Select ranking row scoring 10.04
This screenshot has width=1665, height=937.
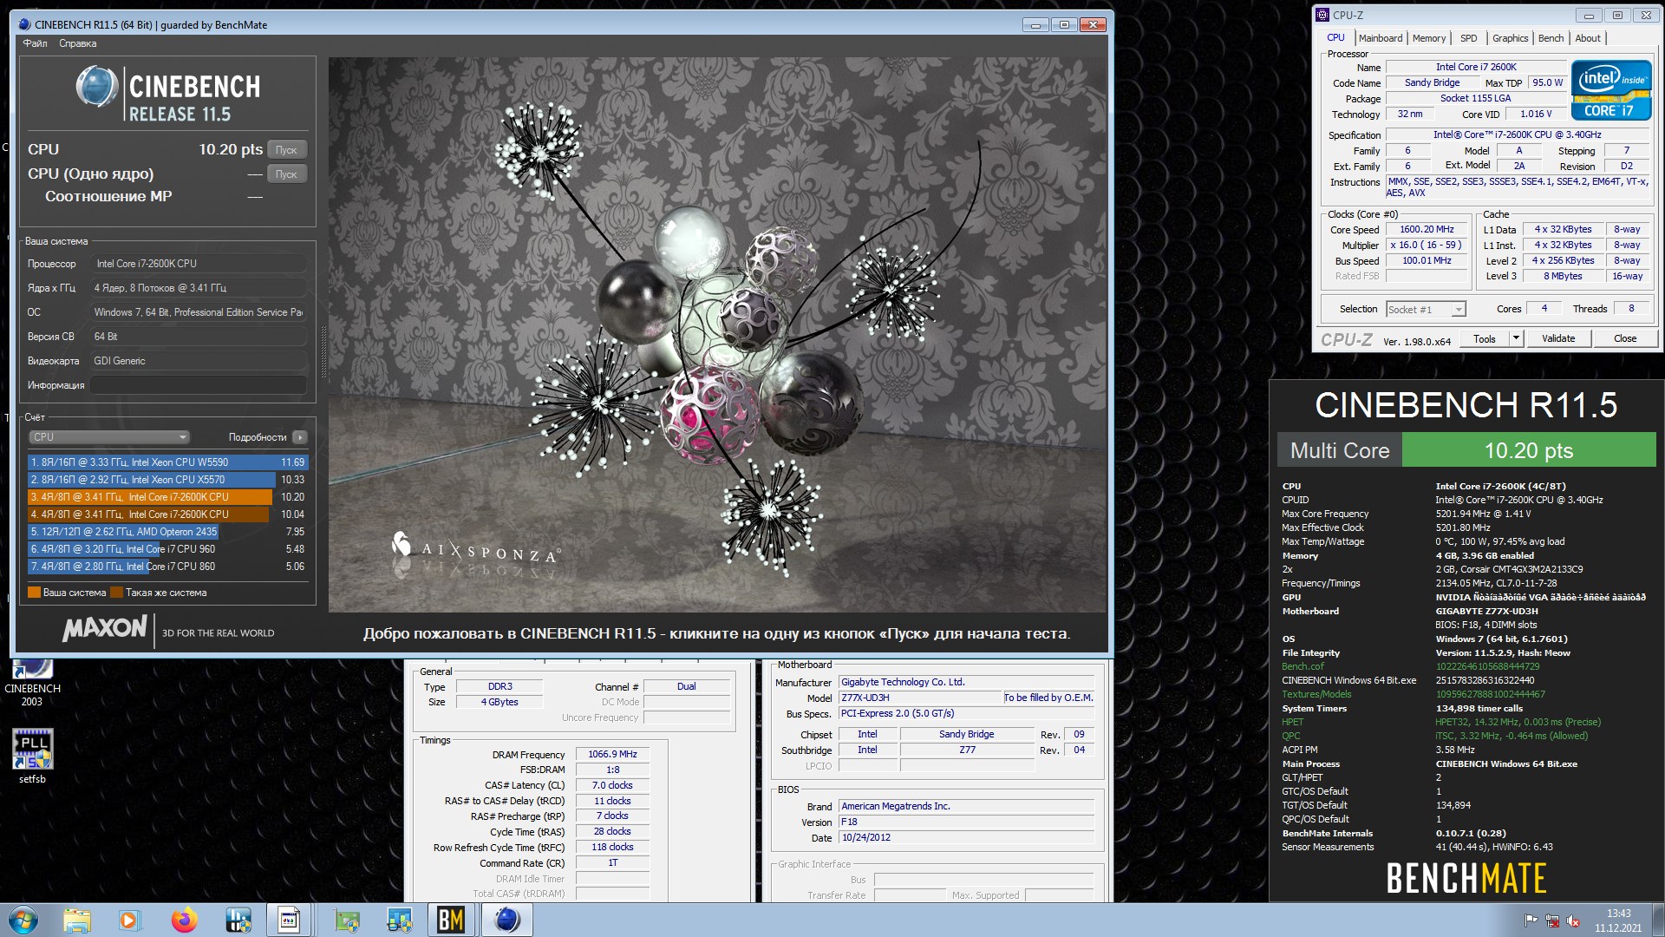click(x=166, y=514)
